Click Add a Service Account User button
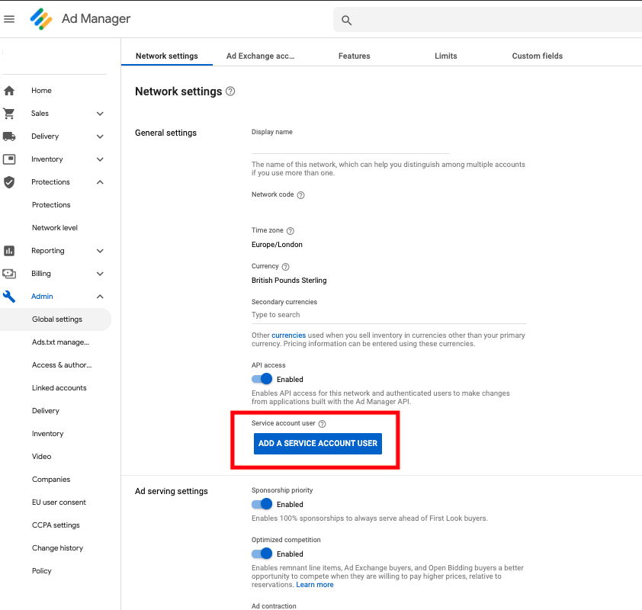Viewport: 642px width, 610px height. (x=317, y=443)
